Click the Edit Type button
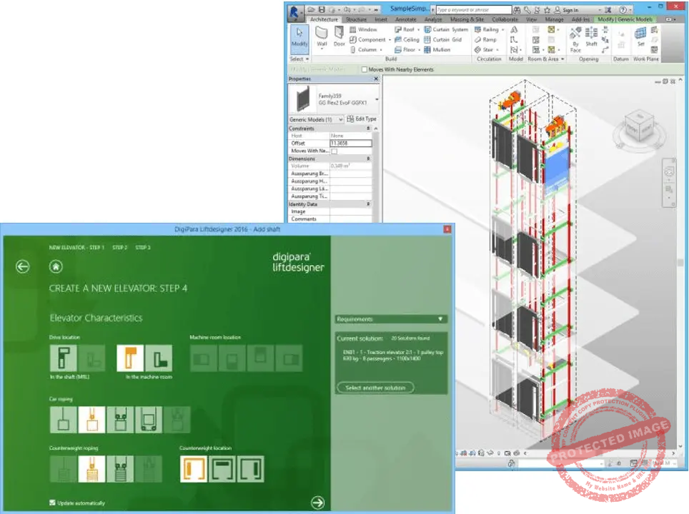This screenshot has width=689, height=514. 362,119
